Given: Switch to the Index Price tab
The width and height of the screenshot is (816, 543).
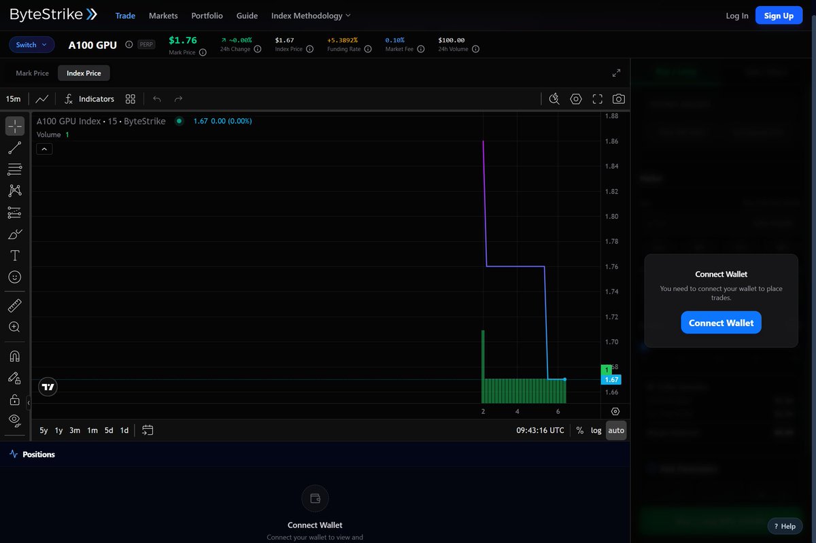Looking at the screenshot, I should [84, 73].
